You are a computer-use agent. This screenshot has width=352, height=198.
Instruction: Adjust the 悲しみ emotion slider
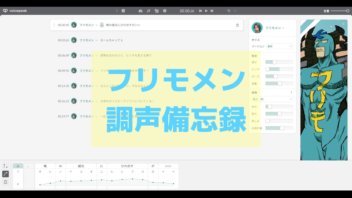tap(279, 121)
